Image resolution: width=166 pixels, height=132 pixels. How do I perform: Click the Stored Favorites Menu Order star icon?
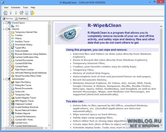[x=13, y=76]
